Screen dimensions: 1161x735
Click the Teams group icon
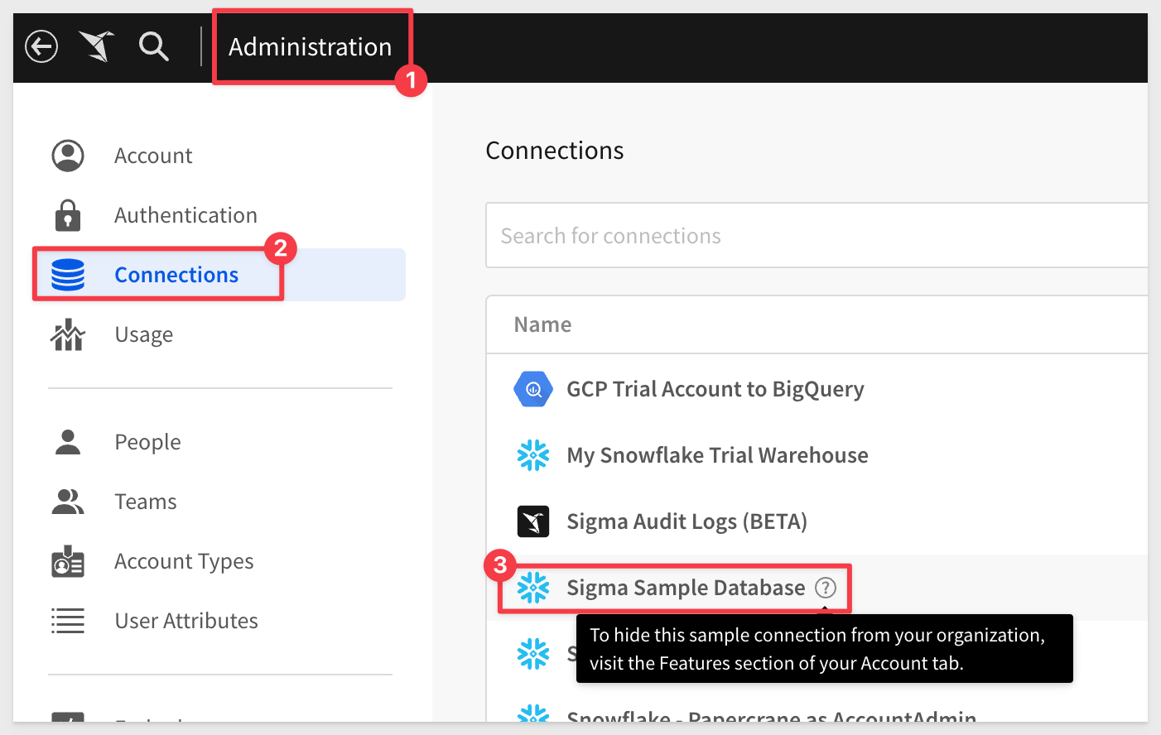(x=68, y=502)
